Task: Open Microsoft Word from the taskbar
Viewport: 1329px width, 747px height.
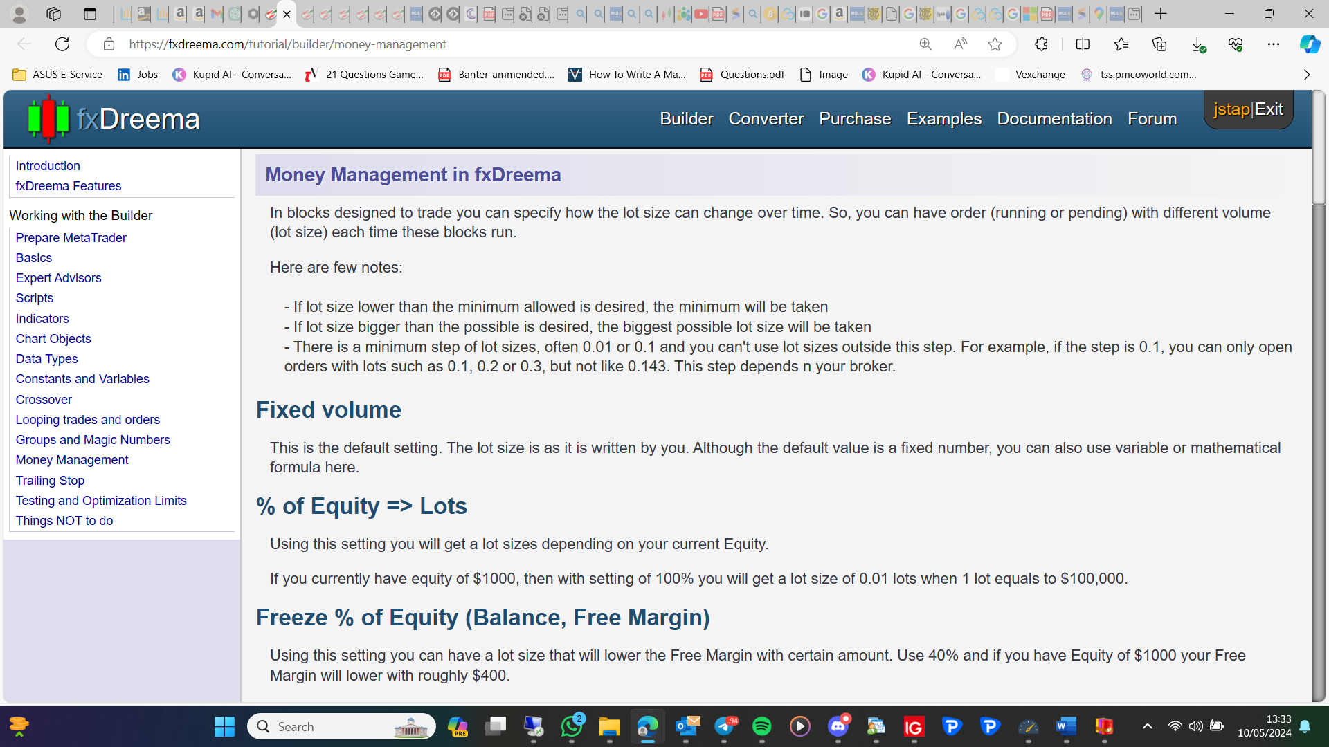Action: click(1066, 726)
